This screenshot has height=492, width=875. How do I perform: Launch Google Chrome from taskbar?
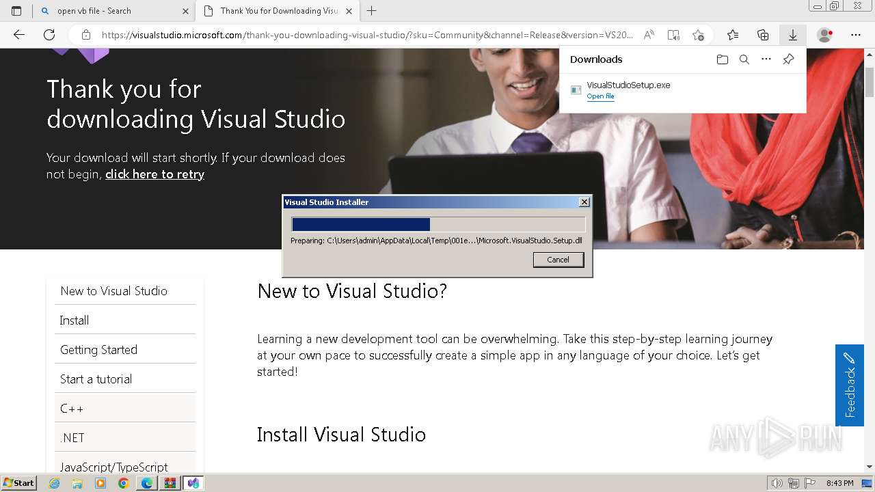pyautogui.click(x=124, y=483)
